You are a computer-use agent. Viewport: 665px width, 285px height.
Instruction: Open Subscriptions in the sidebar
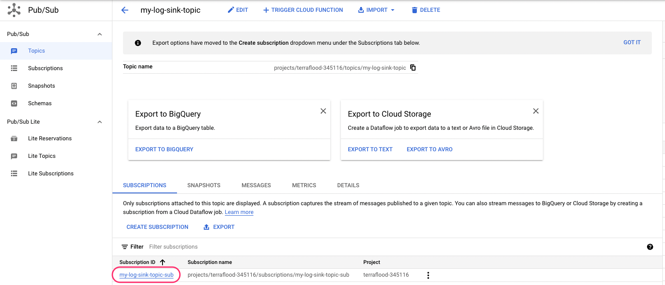[x=45, y=68]
